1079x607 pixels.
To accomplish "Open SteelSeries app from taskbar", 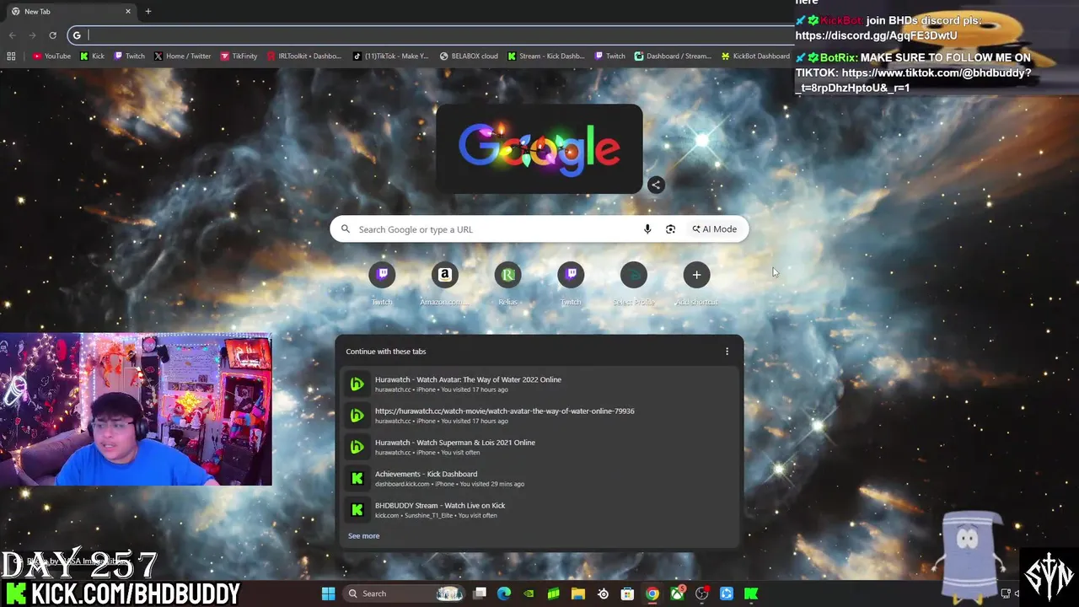I will pos(603,594).
